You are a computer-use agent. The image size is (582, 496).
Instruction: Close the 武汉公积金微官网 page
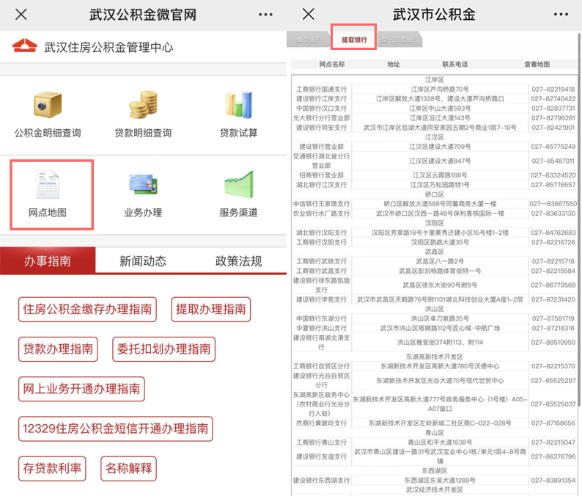[x=21, y=15]
